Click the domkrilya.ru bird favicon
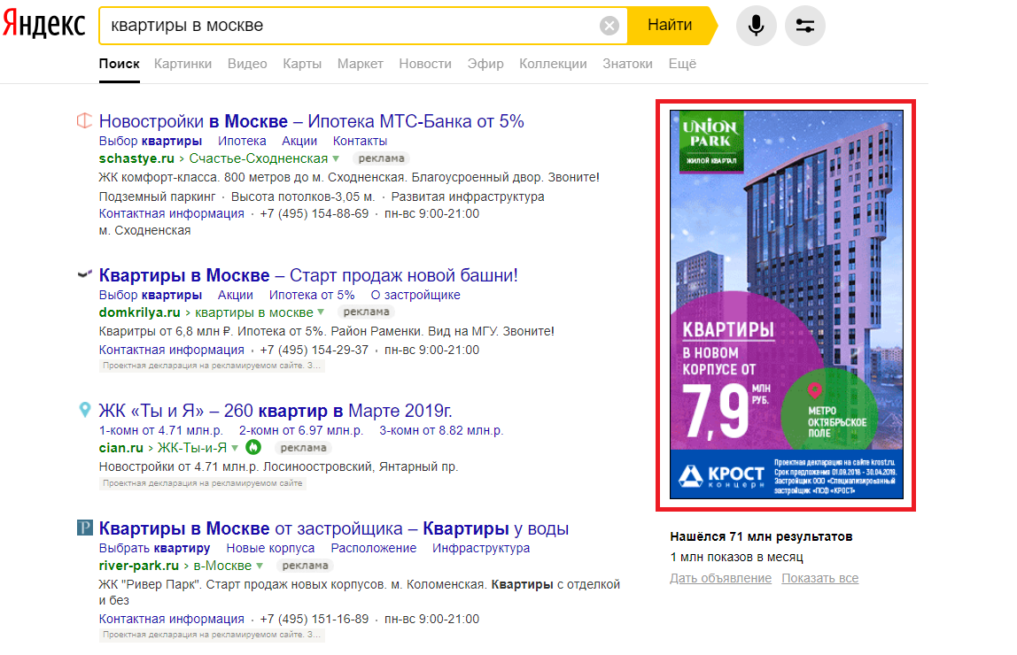The width and height of the screenshot is (1017, 655). click(84, 274)
